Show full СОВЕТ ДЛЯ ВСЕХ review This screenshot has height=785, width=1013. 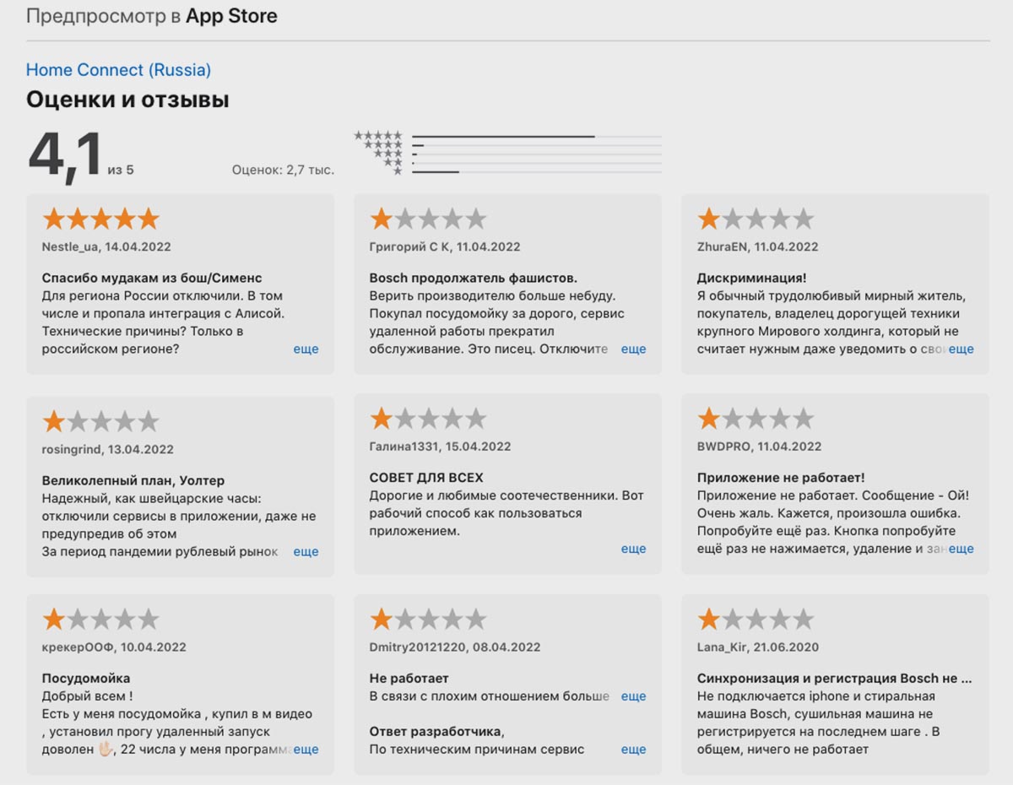click(x=633, y=548)
